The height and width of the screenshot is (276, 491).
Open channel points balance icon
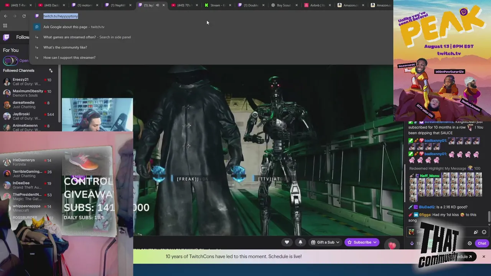coord(412,243)
